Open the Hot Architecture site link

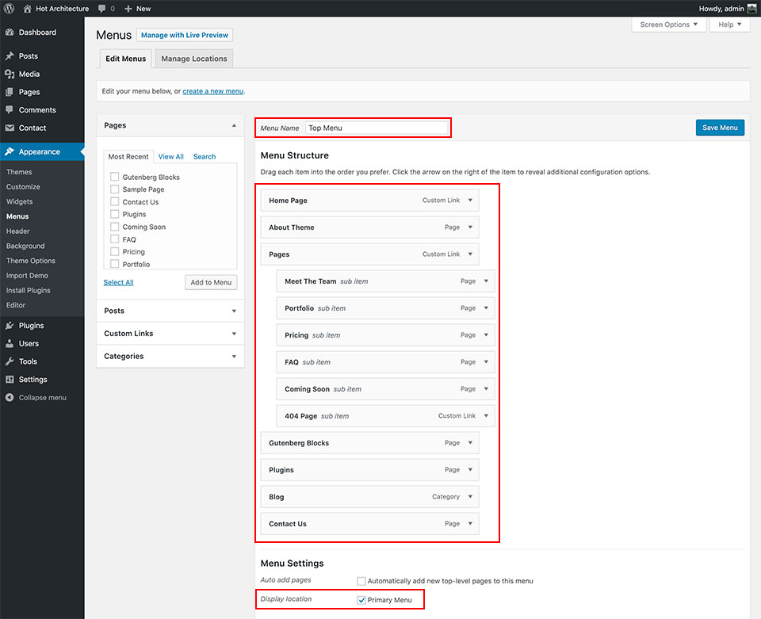[62, 9]
